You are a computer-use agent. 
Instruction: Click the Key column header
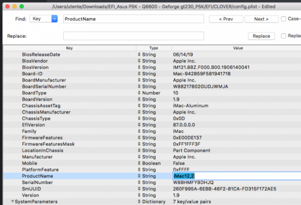coord(69,48)
